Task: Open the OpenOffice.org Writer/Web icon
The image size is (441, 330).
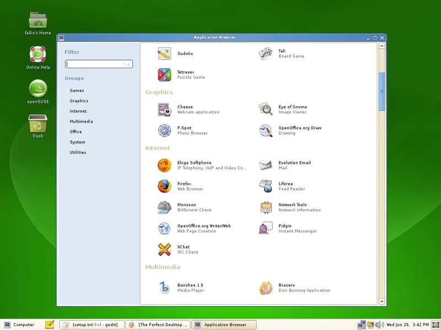Action: coord(164,228)
